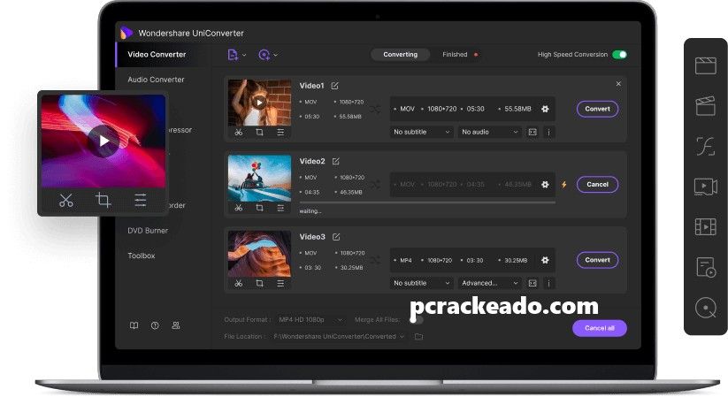Toggle the High Speed Conversion switch
728x397 pixels.
[620, 55]
